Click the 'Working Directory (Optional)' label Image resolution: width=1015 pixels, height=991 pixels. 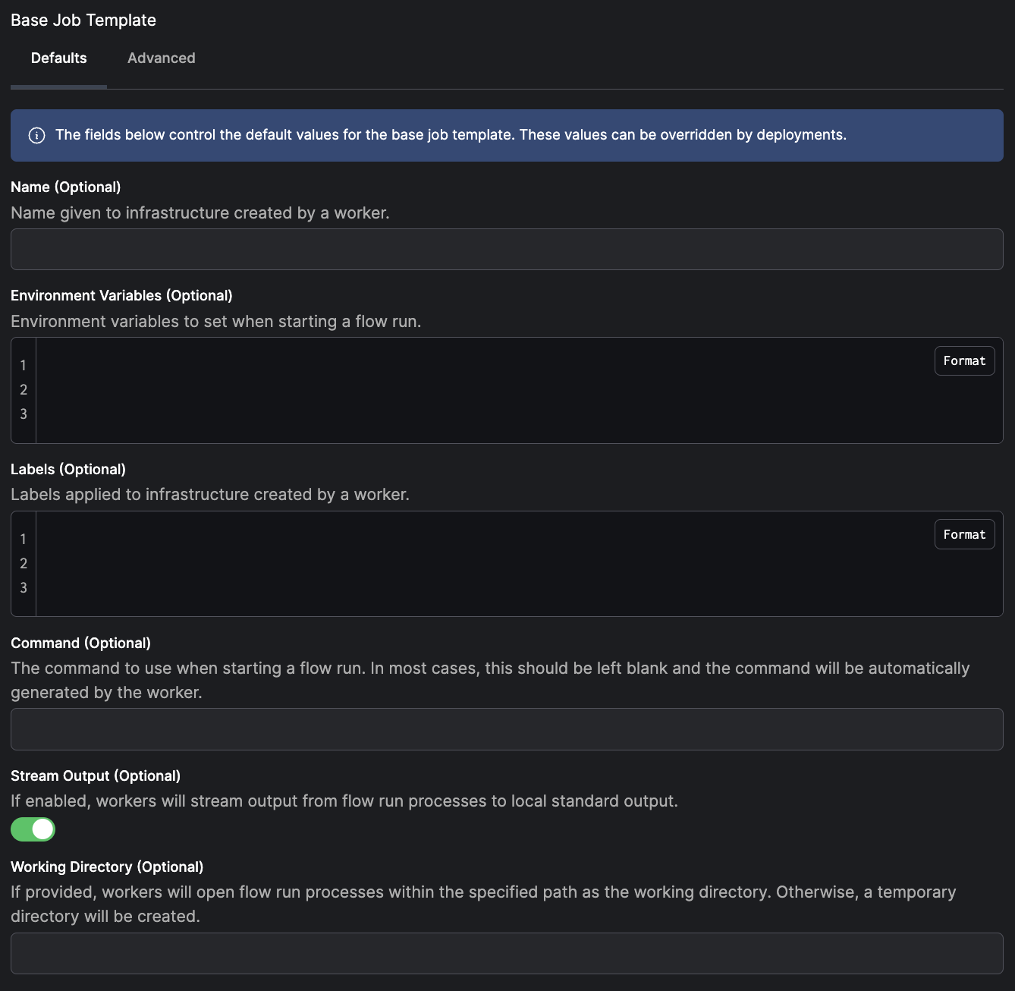(x=107, y=867)
